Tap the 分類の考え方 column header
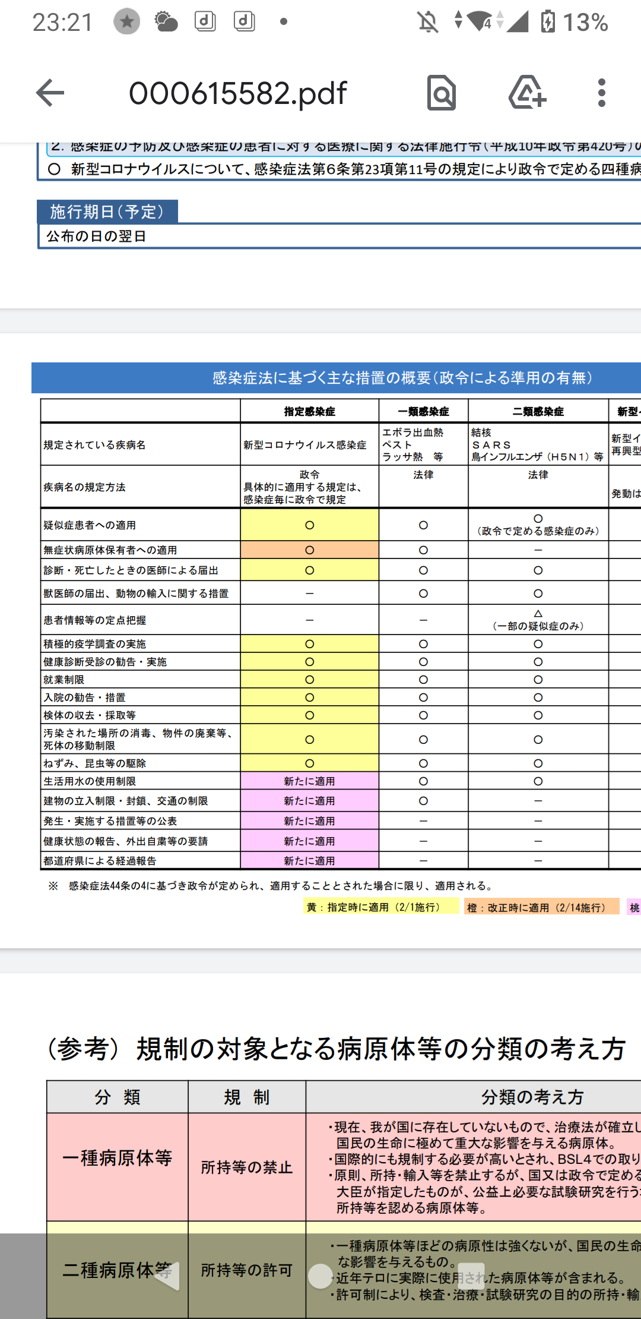The image size is (641, 1319). (533, 1097)
